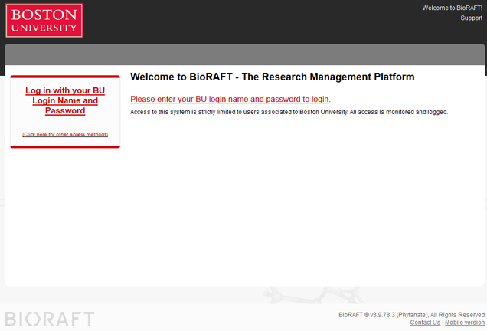This screenshot has height=331, width=487.
Task: Follow 'Please enter your BU login name' link
Action: coord(229,99)
